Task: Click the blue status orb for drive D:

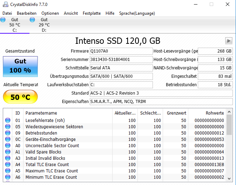Action: (x=32, y=20)
